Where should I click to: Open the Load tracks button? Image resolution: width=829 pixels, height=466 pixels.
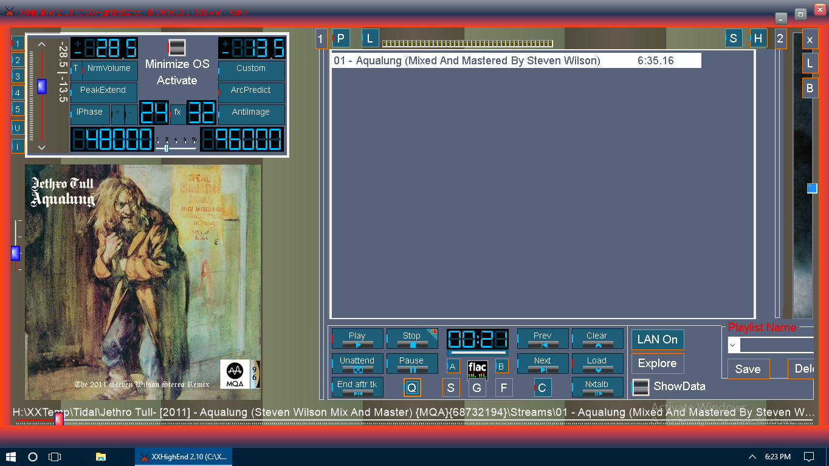[597, 363]
